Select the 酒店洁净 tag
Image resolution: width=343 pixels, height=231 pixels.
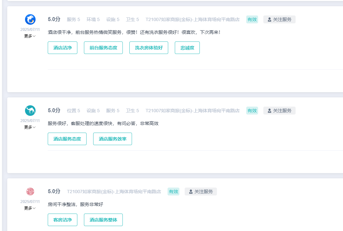(63, 48)
